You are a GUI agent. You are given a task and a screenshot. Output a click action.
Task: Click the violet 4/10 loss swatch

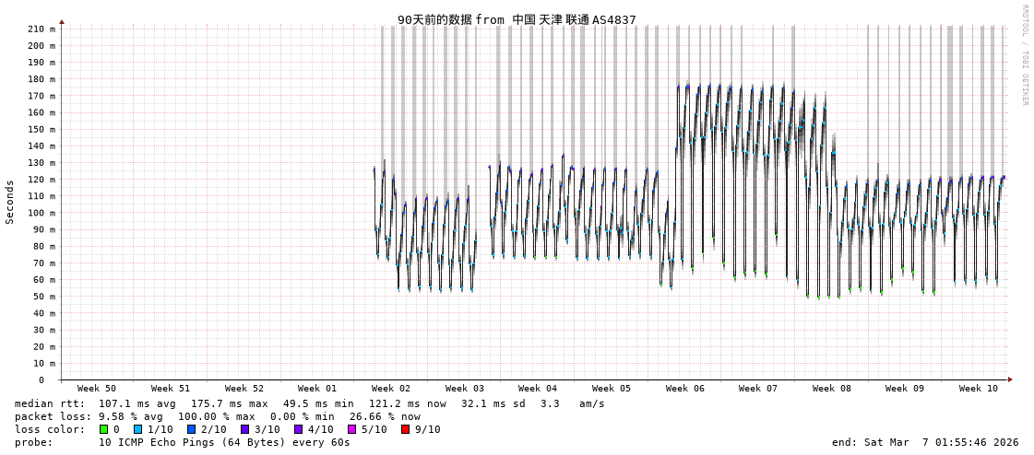tap(298, 429)
